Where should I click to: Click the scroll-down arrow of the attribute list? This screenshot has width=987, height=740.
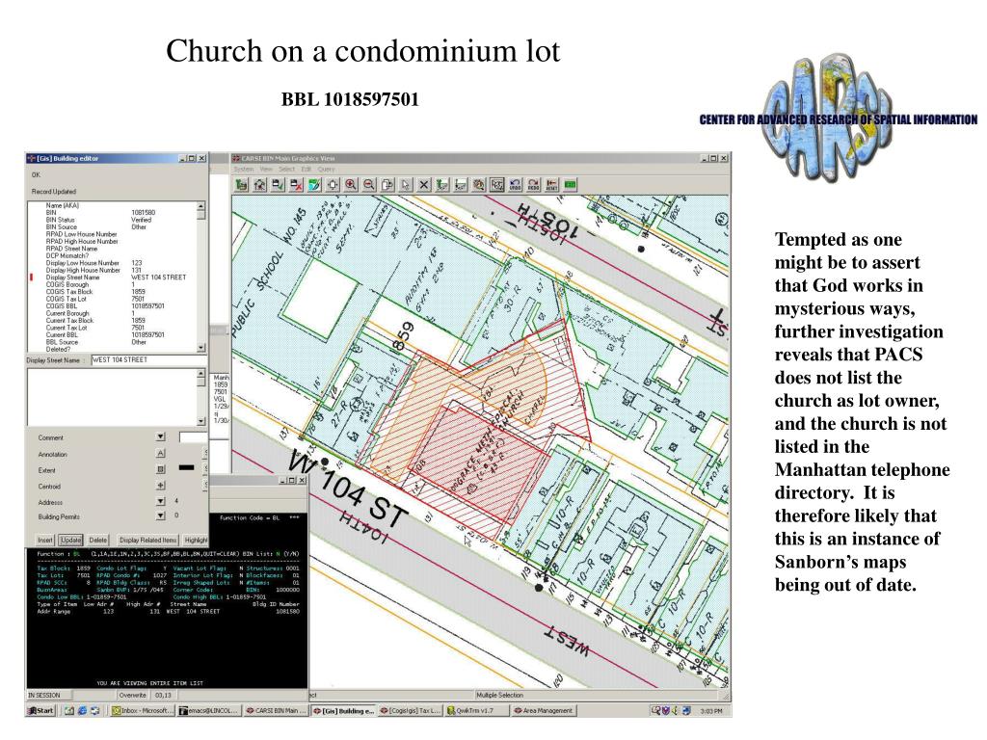tap(200, 347)
